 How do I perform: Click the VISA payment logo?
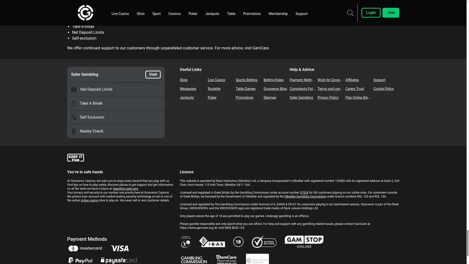point(120,248)
